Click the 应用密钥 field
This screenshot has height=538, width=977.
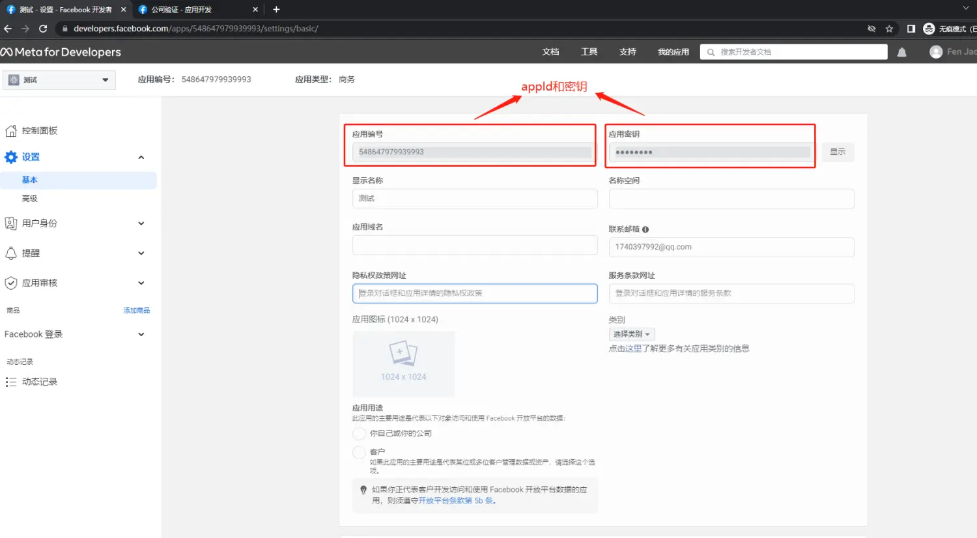[712, 152]
